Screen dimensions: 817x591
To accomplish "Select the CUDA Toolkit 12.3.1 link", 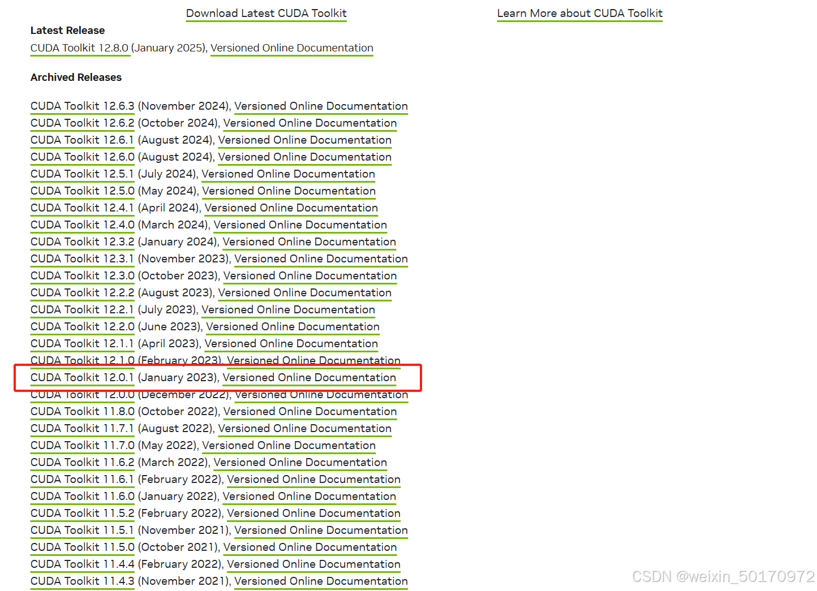I will click(x=83, y=258).
